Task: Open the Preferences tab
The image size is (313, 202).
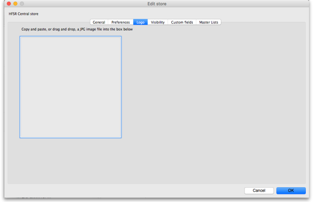Action: pyautogui.click(x=120, y=22)
